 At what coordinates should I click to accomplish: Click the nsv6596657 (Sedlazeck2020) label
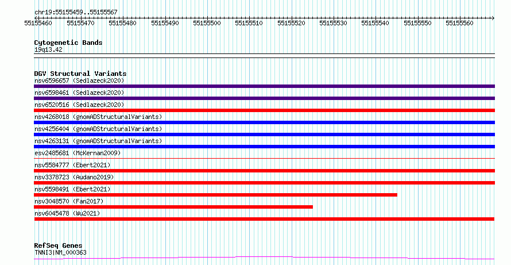[79, 80]
